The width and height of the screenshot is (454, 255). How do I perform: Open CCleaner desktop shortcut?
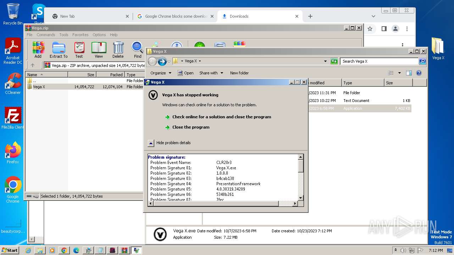tap(13, 84)
